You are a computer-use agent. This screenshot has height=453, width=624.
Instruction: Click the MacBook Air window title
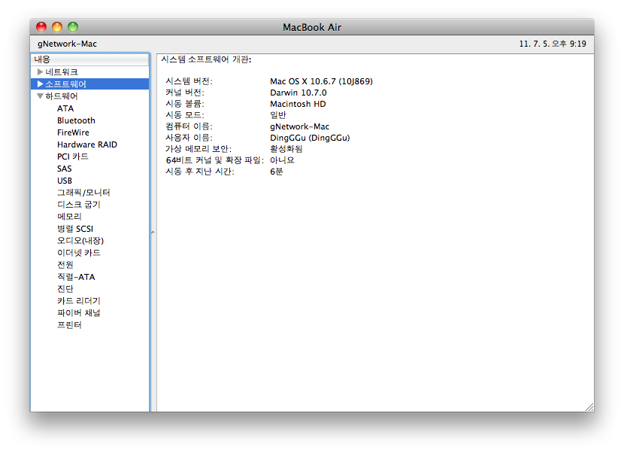click(312, 27)
